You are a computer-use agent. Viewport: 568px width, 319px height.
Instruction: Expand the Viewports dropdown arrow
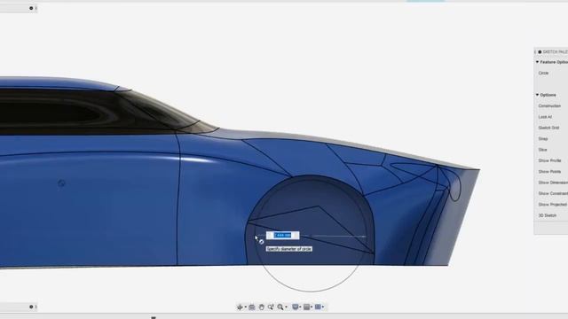323,307
